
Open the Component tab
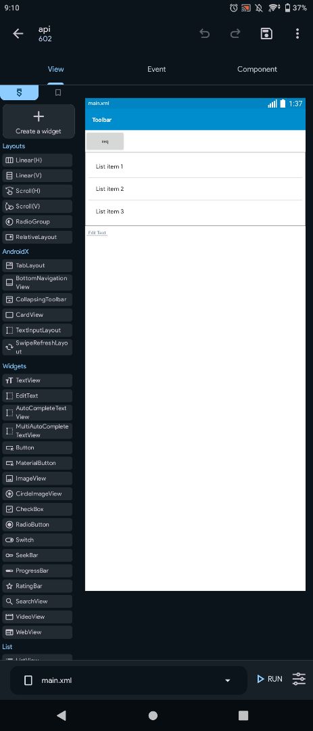click(257, 69)
